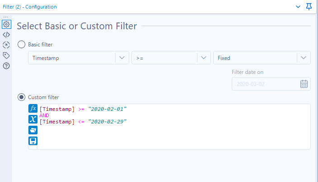Click the three dots above the sidebar
Screen dimensions: 318x182
pos(6,17)
